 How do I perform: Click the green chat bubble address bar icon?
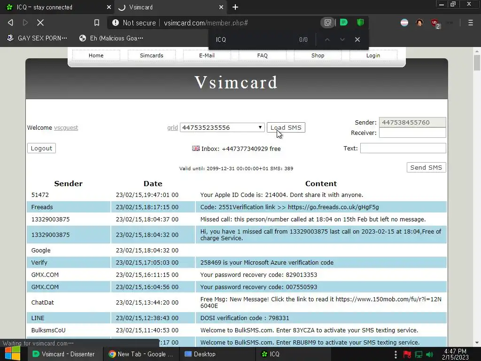(343, 23)
